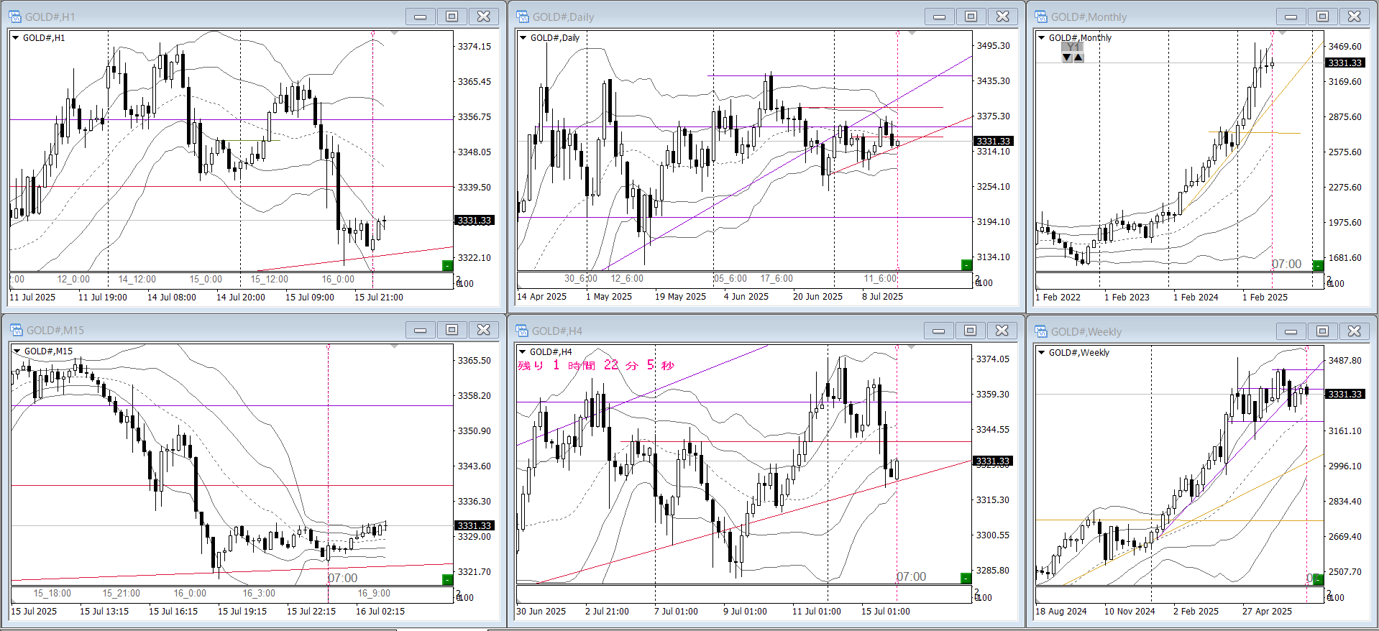Minimize the GOLD#,H4 chart window

tap(939, 331)
